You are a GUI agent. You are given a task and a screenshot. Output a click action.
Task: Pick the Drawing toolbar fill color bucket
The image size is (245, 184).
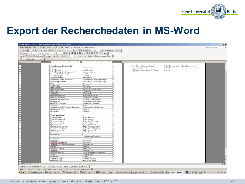(x=64, y=166)
